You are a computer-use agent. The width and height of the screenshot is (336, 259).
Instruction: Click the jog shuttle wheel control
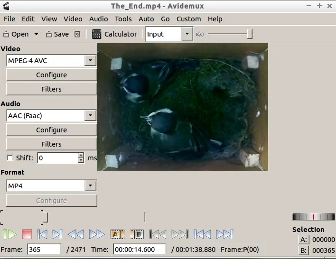click(x=314, y=217)
